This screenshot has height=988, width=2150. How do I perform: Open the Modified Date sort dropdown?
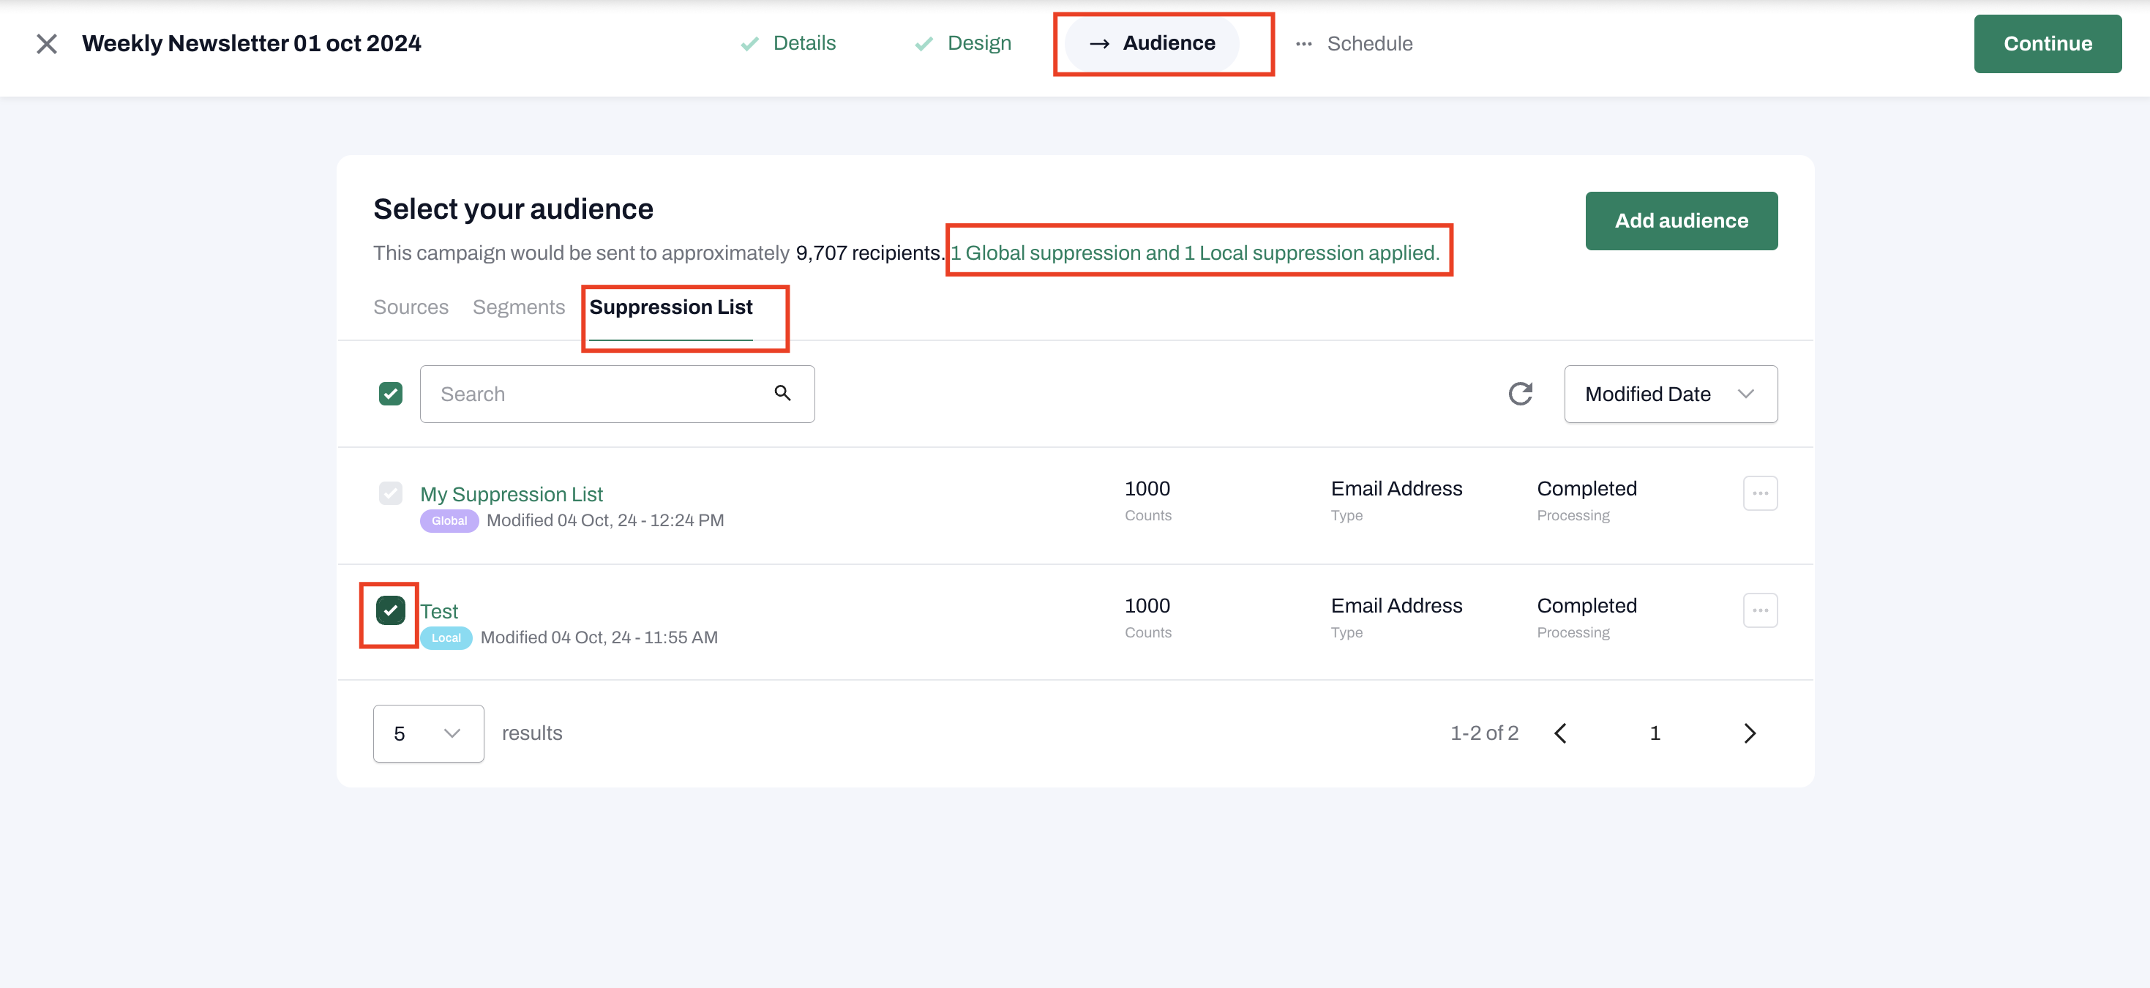pyautogui.click(x=1670, y=394)
